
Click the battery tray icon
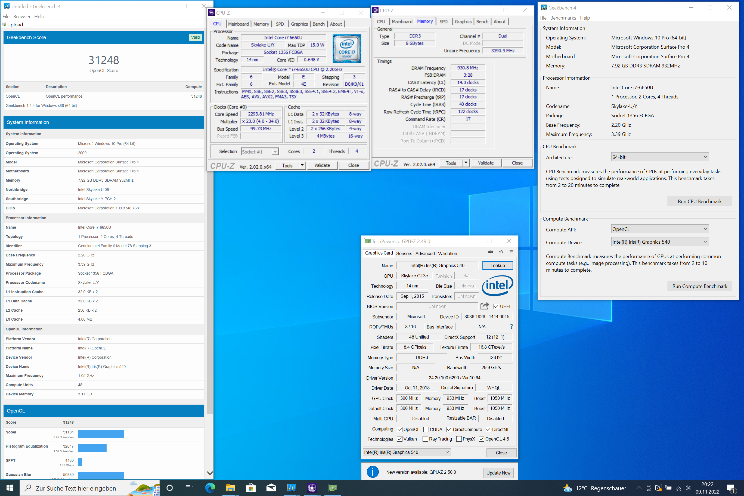(x=668, y=488)
